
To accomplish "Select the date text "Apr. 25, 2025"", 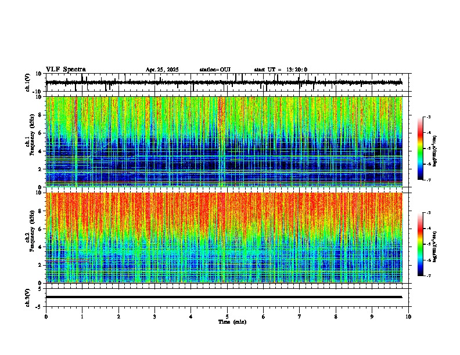I will click(162, 70).
